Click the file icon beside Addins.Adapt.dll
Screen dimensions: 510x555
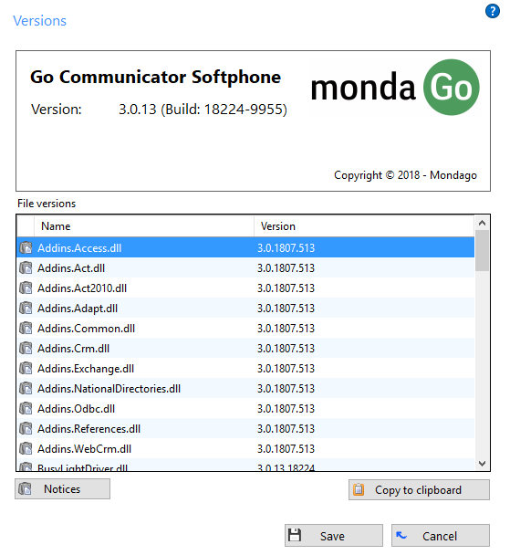pos(26,308)
